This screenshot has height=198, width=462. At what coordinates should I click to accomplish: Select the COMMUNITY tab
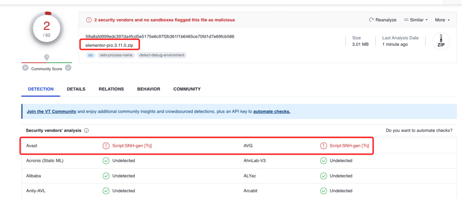(x=187, y=89)
